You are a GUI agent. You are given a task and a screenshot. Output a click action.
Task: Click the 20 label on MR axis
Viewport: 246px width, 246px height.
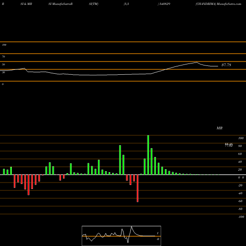click(240, 170)
